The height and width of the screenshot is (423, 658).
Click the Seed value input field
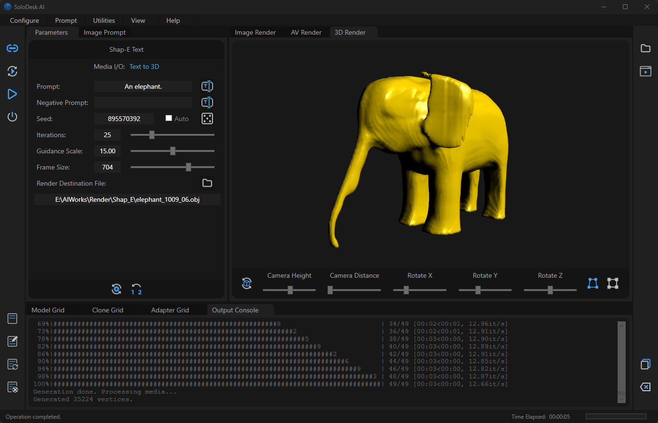pos(124,119)
